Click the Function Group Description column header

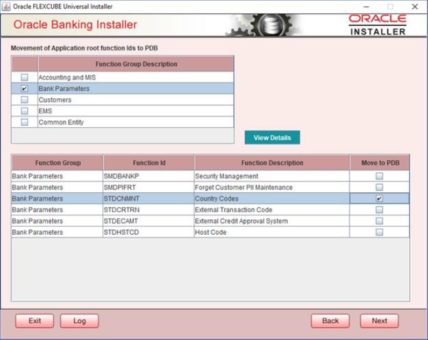[x=136, y=64]
